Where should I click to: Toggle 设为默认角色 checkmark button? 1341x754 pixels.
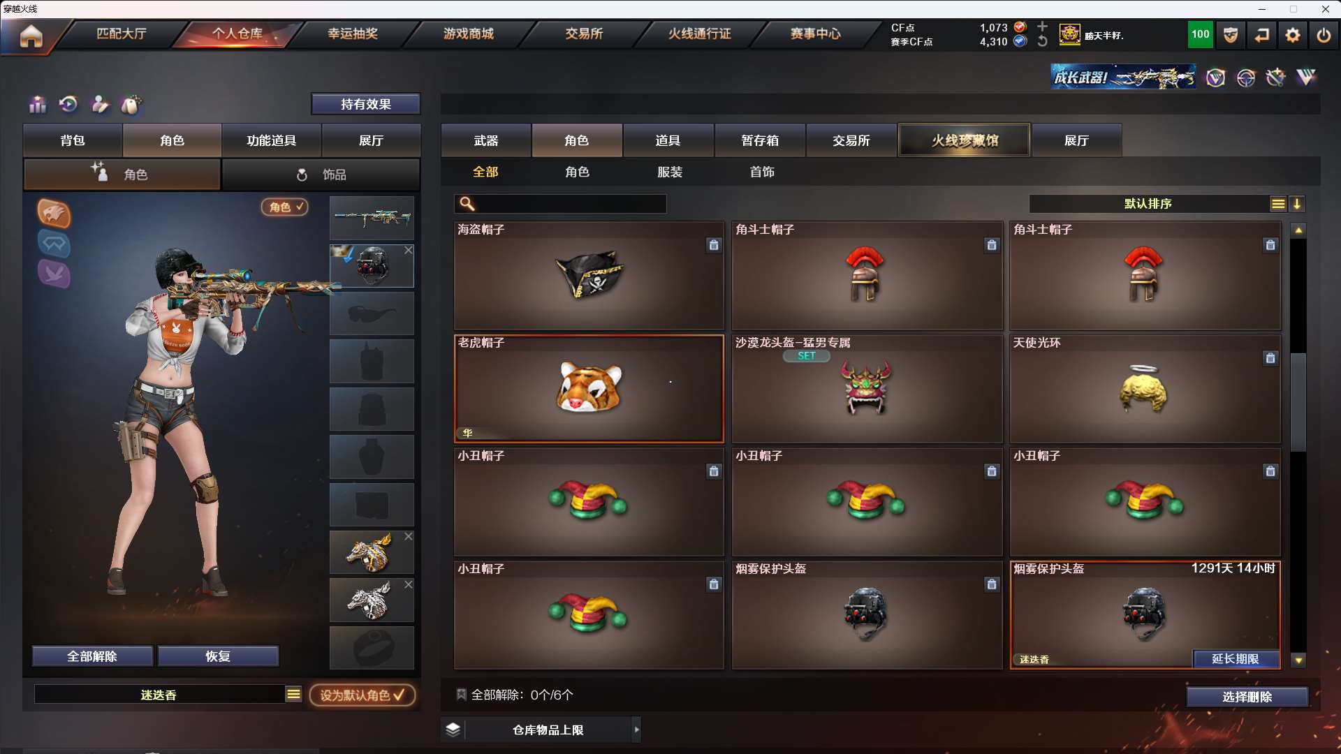(362, 695)
